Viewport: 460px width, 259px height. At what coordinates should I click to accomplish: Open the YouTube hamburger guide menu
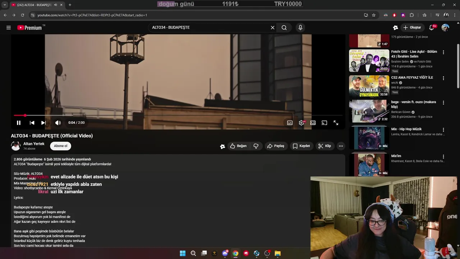(x=9, y=28)
